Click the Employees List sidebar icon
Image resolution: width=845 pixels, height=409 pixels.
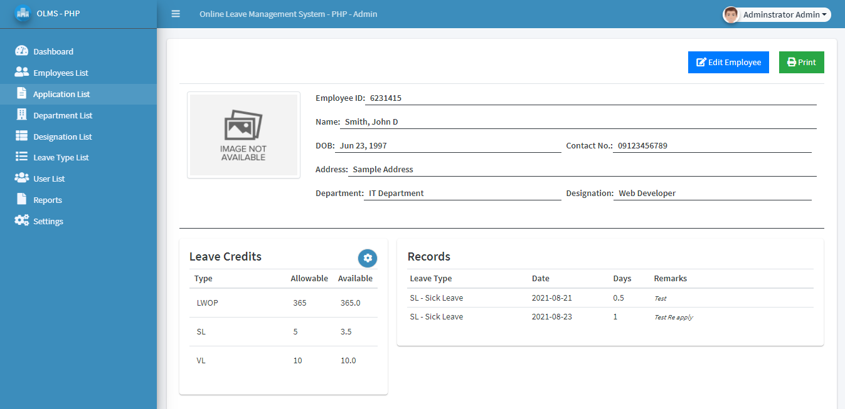tap(21, 72)
